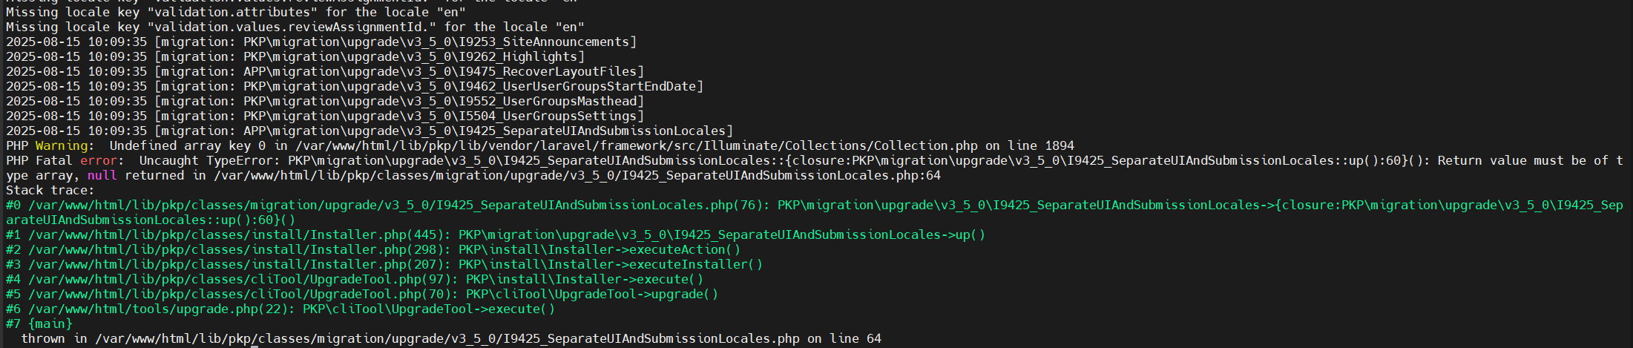Click the red "error:" word
This screenshot has height=348, width=1633.
(99, 160)
